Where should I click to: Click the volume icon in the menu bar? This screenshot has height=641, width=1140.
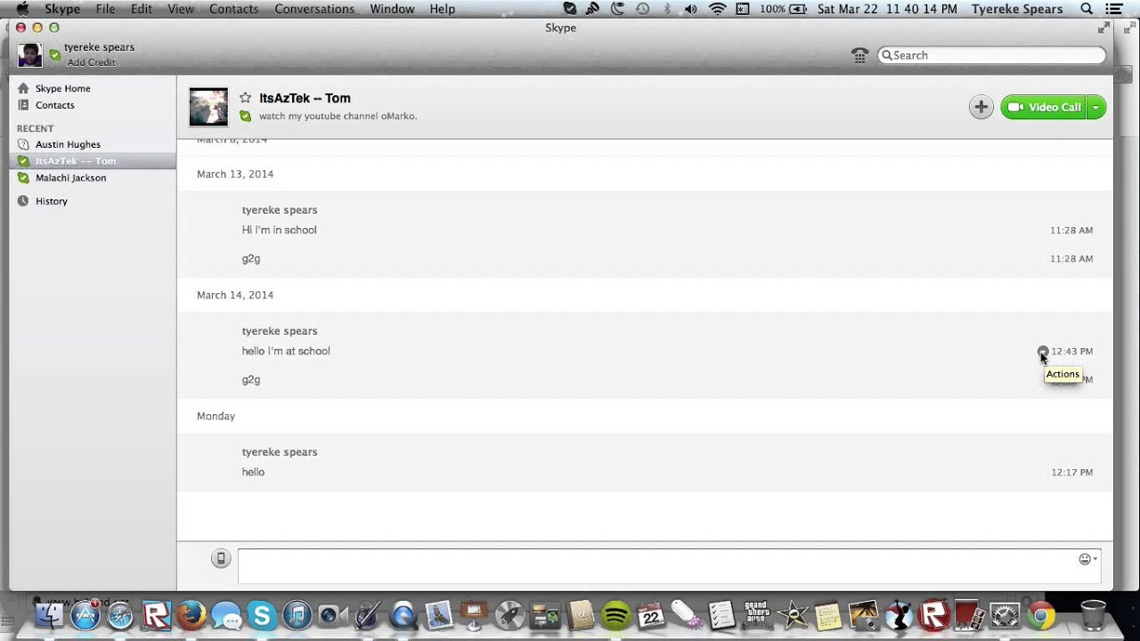690,9
